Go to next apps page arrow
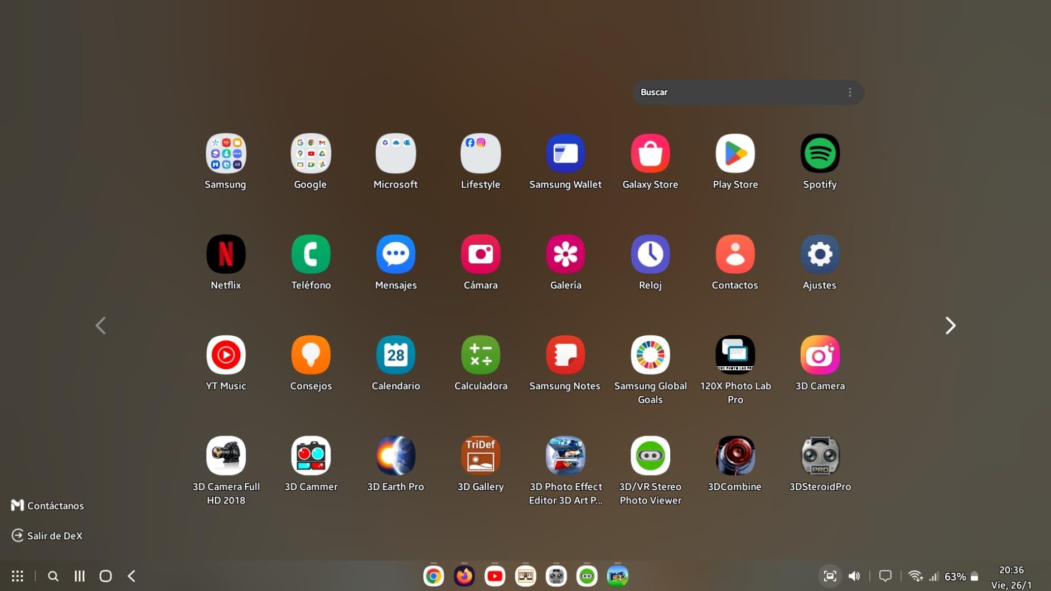Viewport: 1051px width, 591px height. pos(951,326)
